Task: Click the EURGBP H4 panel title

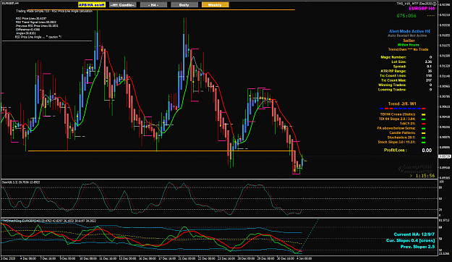Action: coord(422,9)
